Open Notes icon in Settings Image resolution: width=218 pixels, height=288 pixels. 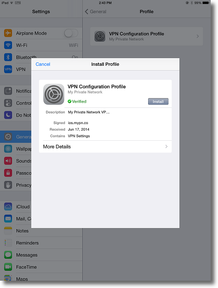tap(8, 231)
